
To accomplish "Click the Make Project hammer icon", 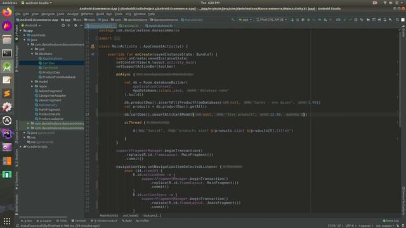I will [233, 20].
